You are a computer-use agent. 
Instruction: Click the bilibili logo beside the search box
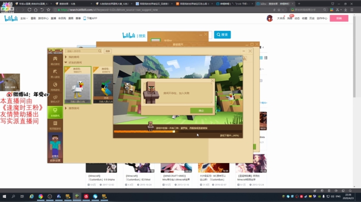pyautogui.click(x=128, y=35)
